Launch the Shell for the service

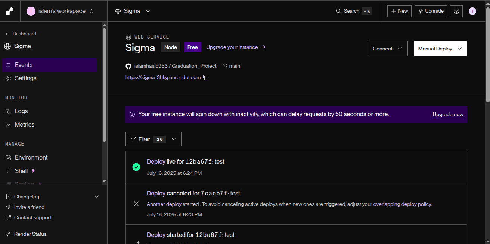21,171
